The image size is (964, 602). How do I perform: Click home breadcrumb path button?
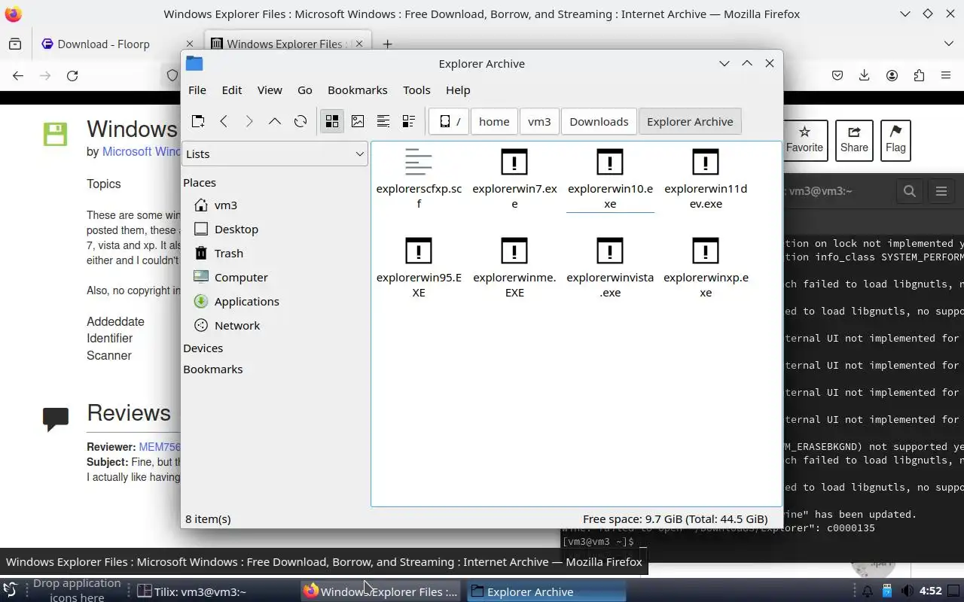(494, 121)
